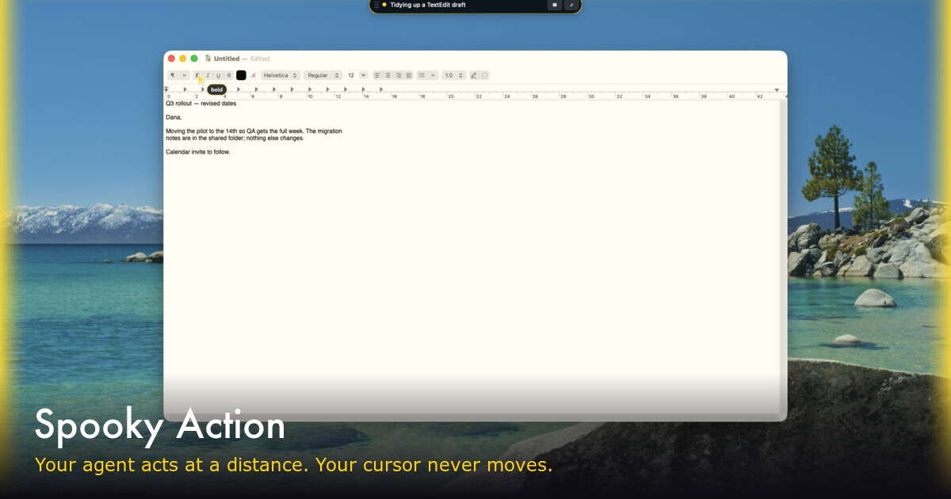The image size is (951, 499).
Task: Open the 1.0 line spacing dropdown
Action: pyautogui.click(x=454, y=75)
